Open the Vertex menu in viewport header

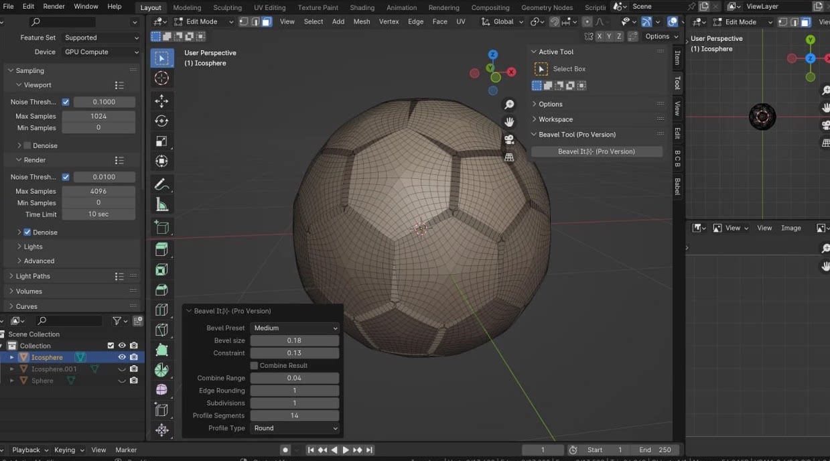[x=389, y=21]
